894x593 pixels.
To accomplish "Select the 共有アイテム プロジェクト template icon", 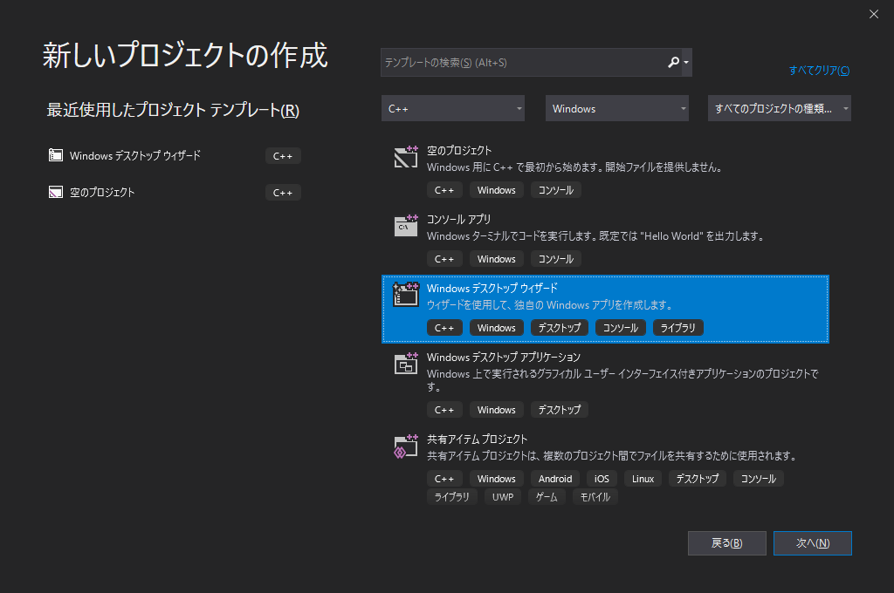I will tap(405, 446).
